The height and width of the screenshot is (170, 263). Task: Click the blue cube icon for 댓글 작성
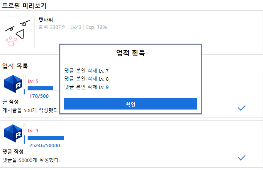13,133
